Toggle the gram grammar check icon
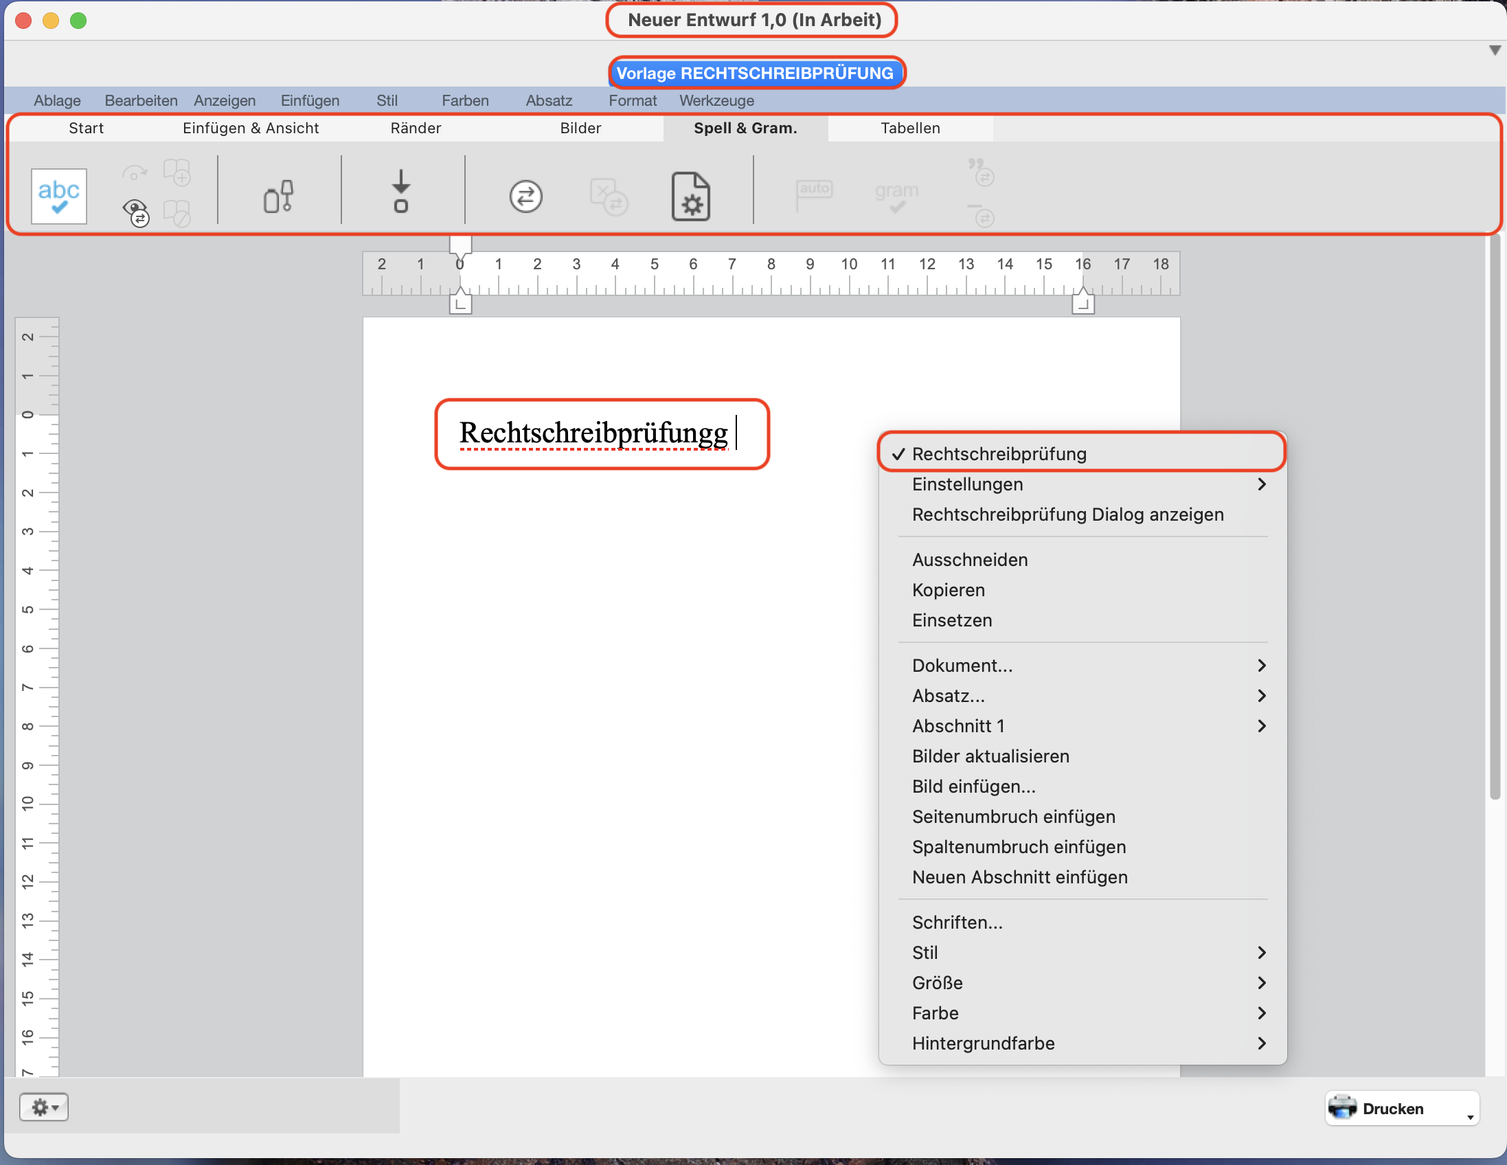The image size is (1507, 1165). click(x=896, y=196)
